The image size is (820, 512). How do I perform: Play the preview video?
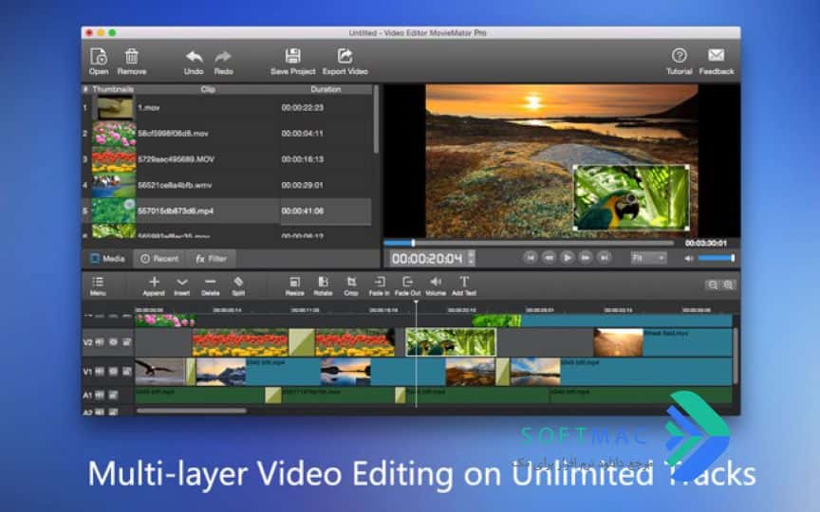coord(567,258)
